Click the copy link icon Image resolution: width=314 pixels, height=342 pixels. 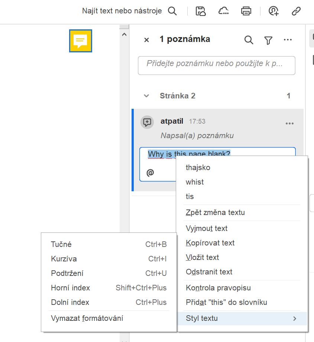(x=296, y=12)
